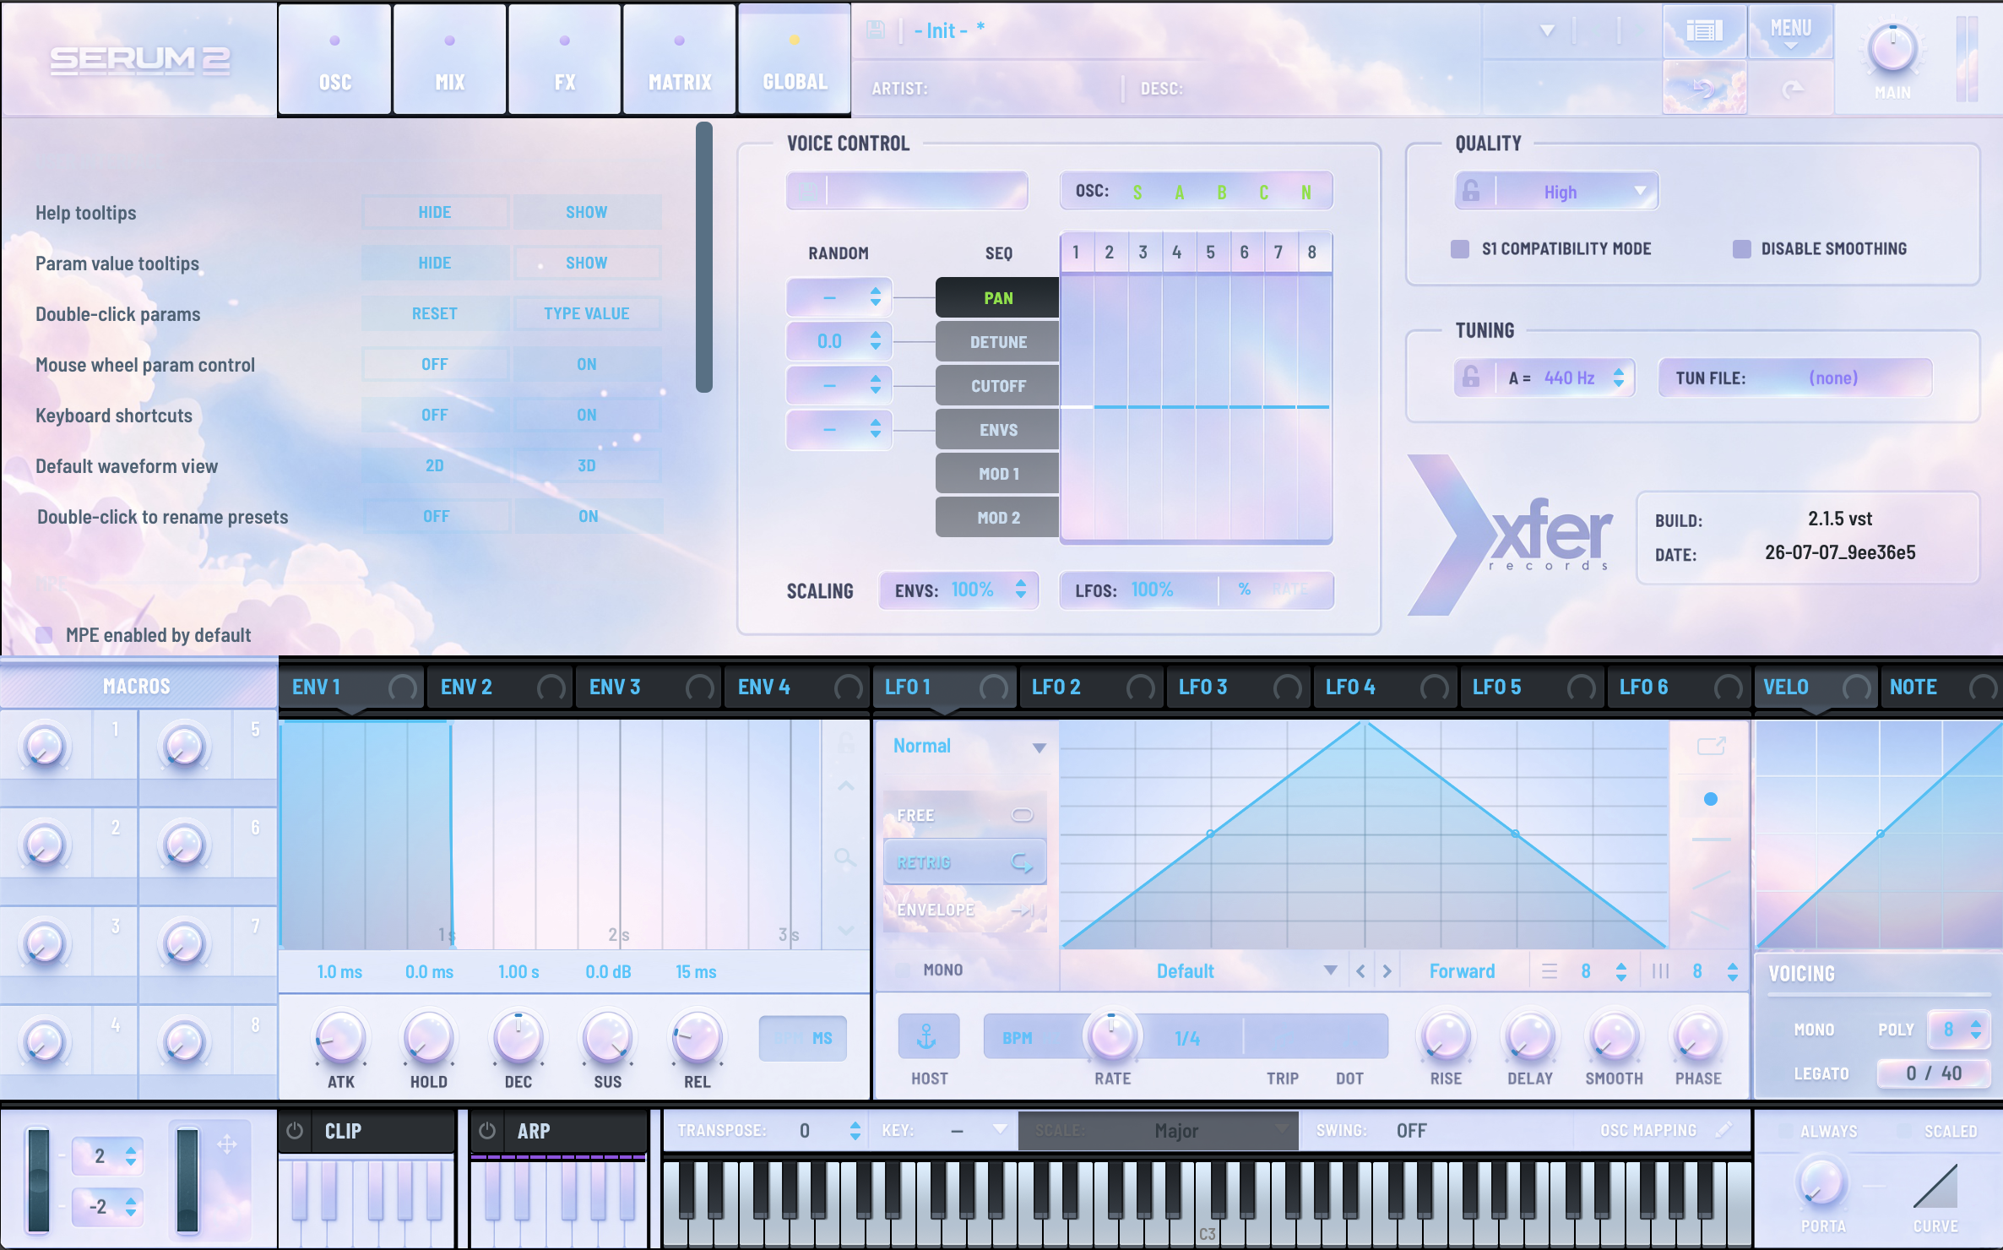The image size is (2003, 1250).
Task: Click the envelope down chevron icon
Action: [845, 930]
